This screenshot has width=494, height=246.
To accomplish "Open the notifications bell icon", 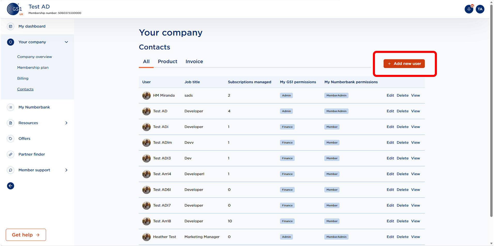I will point(469,9).
